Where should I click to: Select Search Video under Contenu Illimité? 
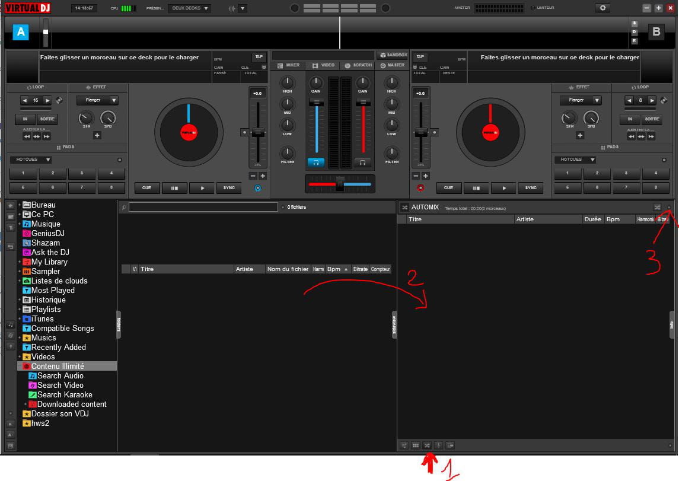(x=56, y=386)
